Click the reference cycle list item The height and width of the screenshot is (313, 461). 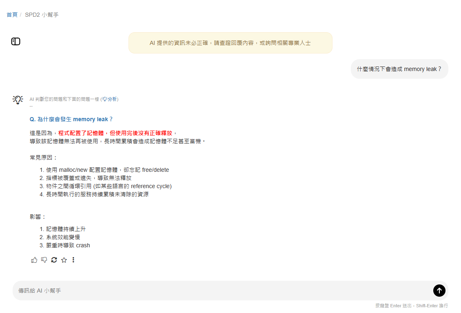coord(109,186)
